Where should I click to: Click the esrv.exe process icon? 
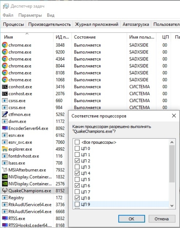[x=5, y=135]
